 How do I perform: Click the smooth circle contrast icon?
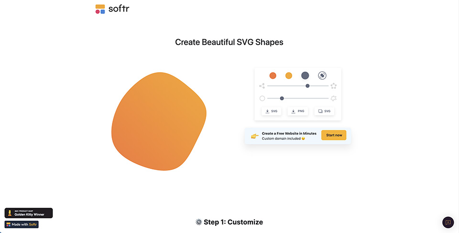[262, 98]
